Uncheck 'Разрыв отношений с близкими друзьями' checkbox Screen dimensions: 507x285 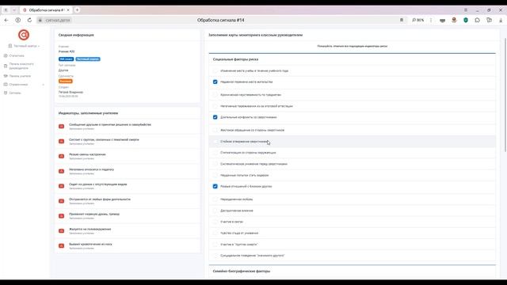[215, 186]
